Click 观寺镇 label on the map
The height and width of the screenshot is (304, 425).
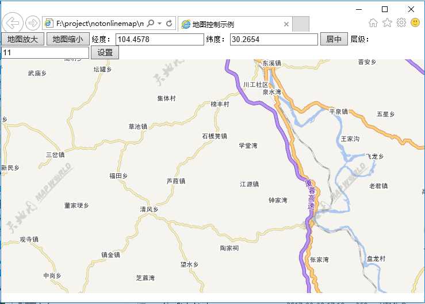tap(29, 240)
